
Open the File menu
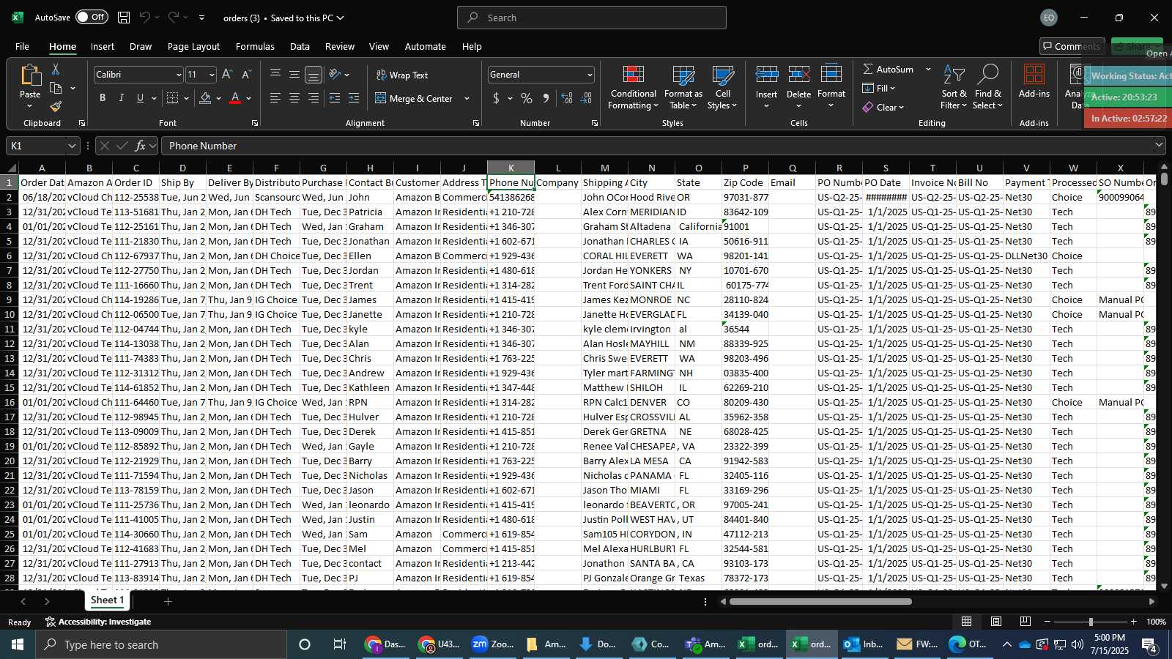click(23, 46)
